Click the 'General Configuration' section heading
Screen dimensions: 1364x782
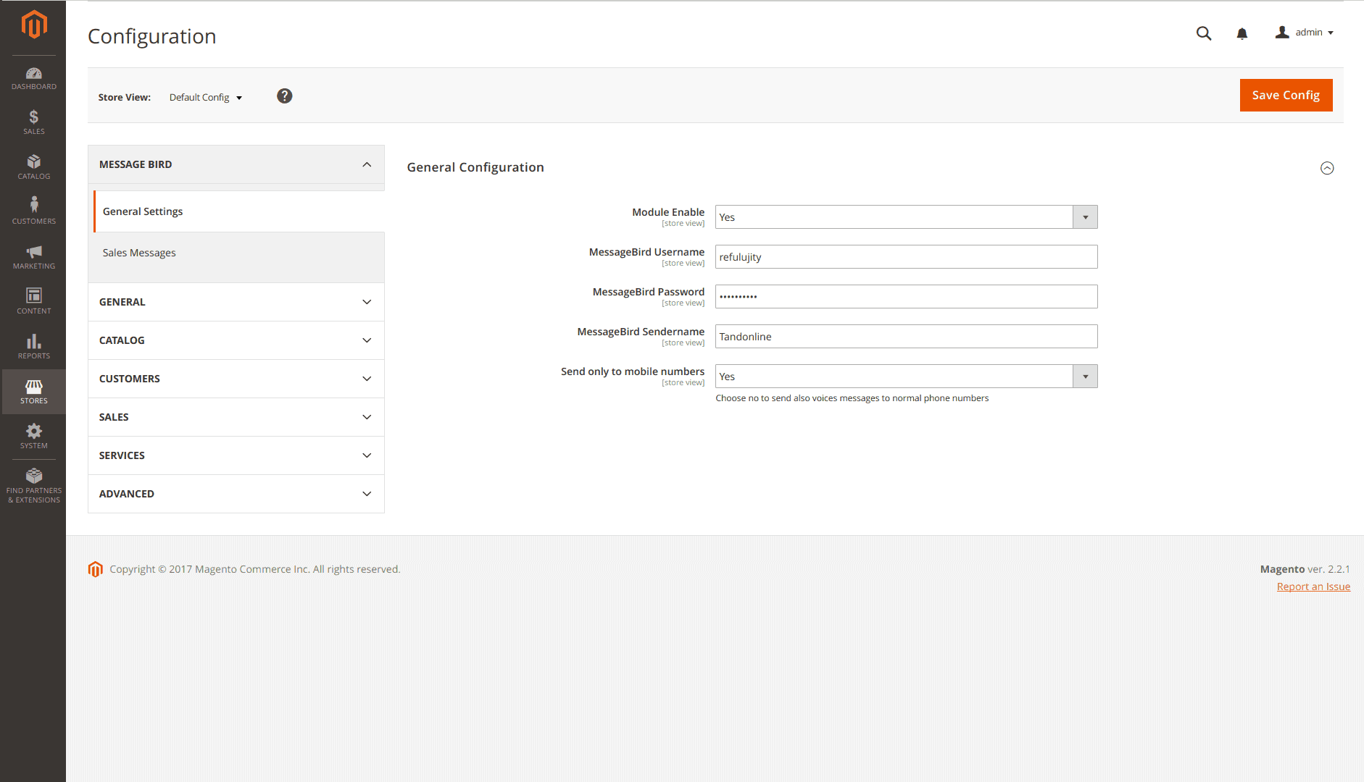point(475,167)
